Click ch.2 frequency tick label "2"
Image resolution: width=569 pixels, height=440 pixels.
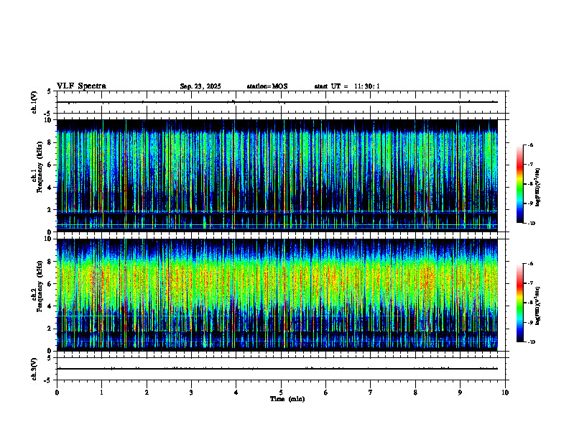[x=50, y=329]
